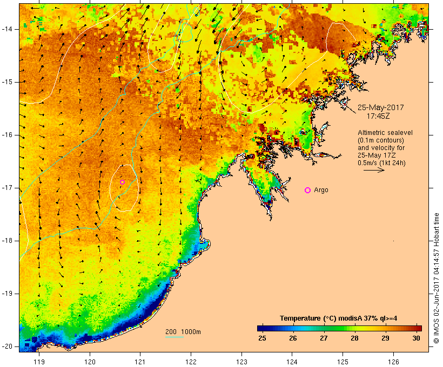Click the latitude axis label '-20'

[7, 346]
